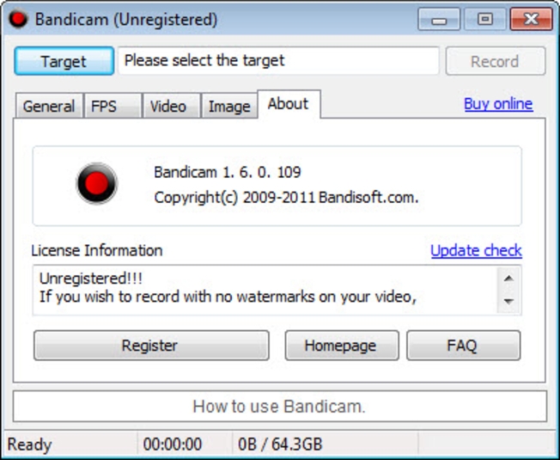Go to the Image tab
This screenshot has width=560, height=460.
229,107
